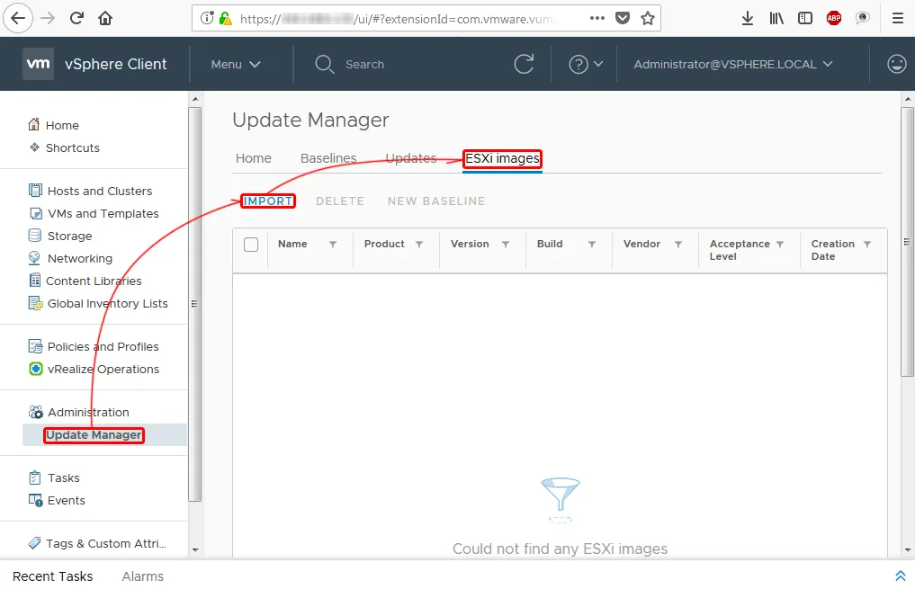Click the sidebar vertical scrollbar
915x589 pixels.
coord(195,304)
